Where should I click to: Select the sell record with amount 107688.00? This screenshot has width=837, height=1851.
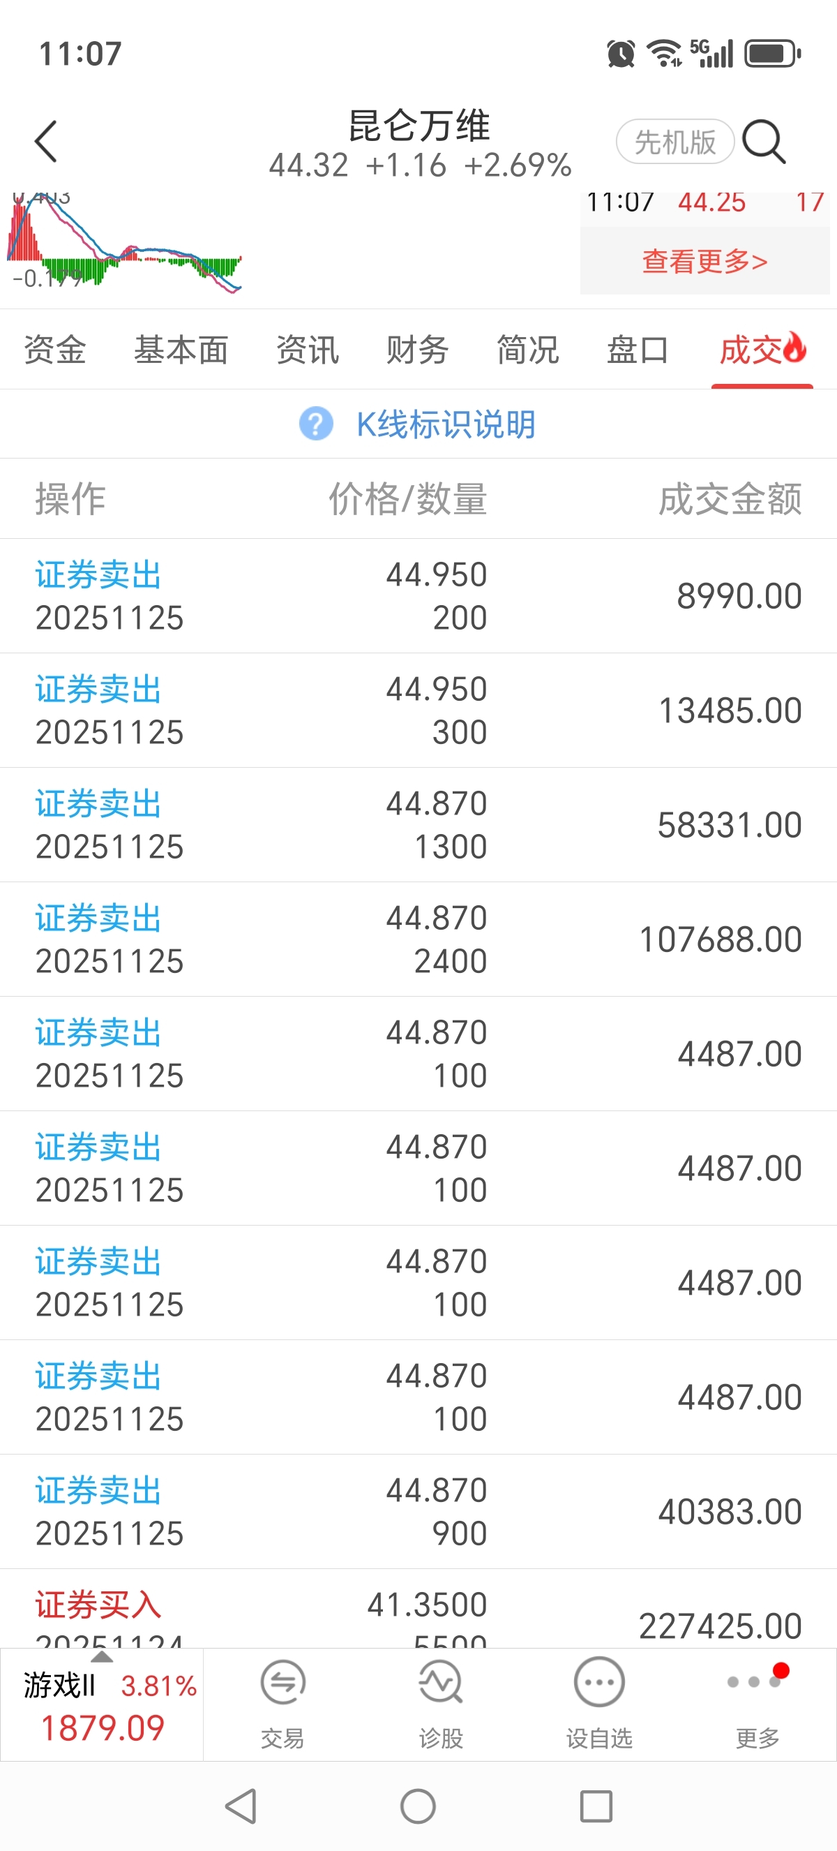418,939
